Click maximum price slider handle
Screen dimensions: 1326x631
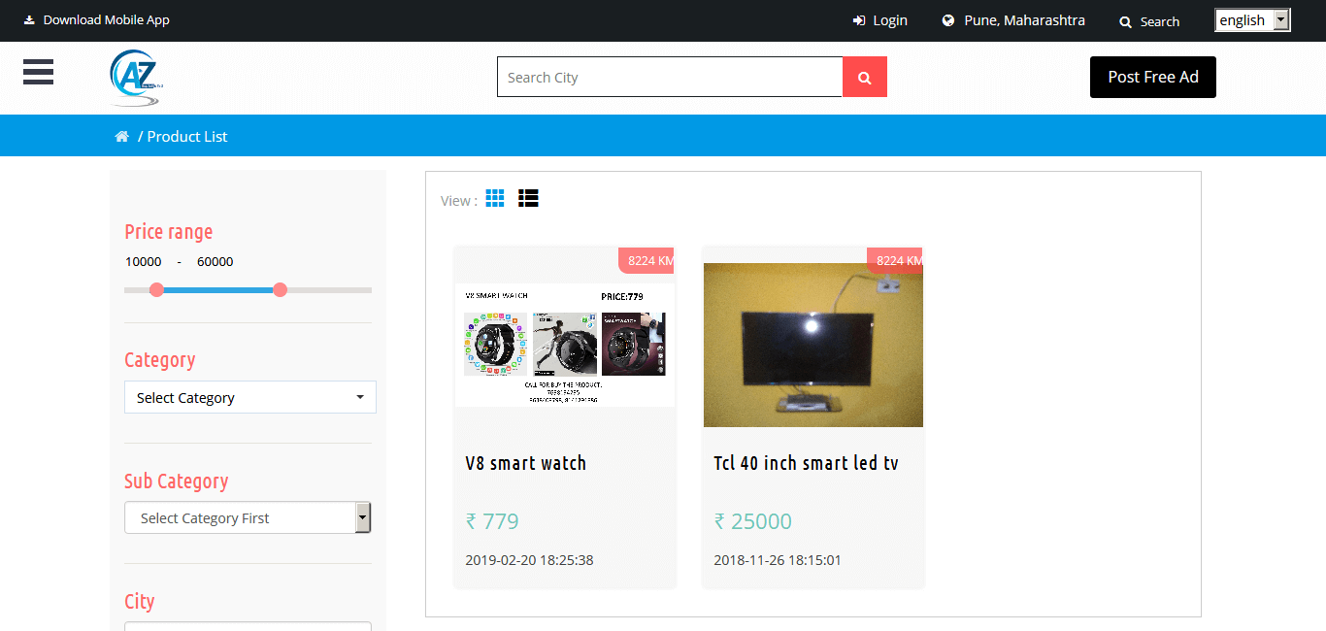coord(281,289)
